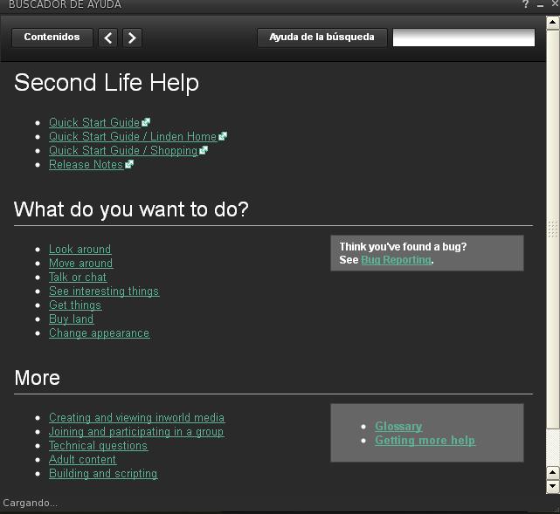Click the More section heading
Image resolution: width=560 pixels, height=514 pixels.
[x=38, y=378]
